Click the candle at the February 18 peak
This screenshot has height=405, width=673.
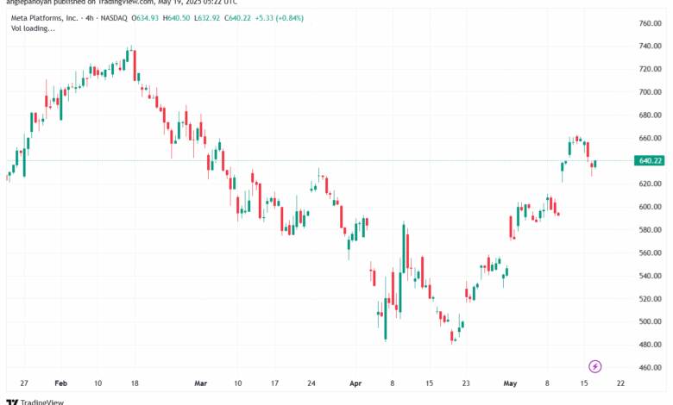(x=135, y=65)
